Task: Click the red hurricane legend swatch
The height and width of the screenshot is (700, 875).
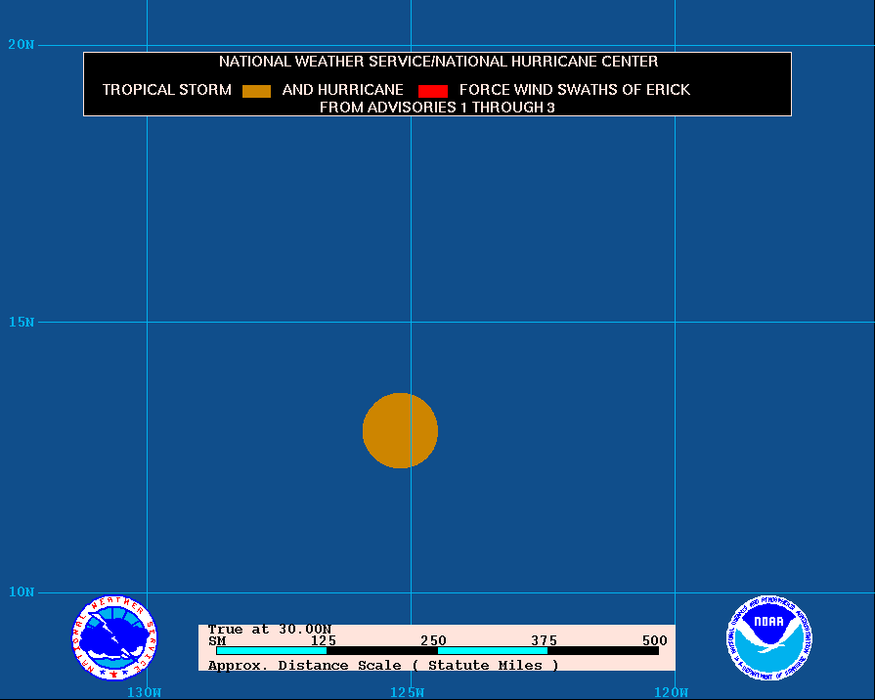Action: click(433, 91)
